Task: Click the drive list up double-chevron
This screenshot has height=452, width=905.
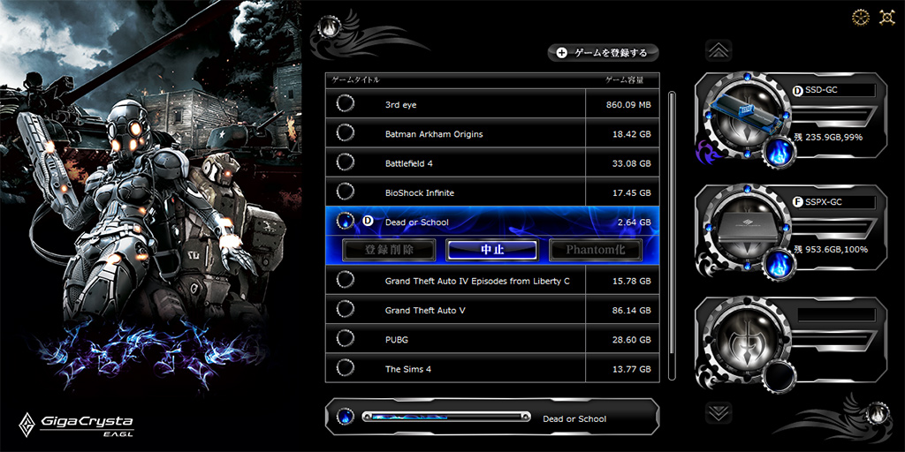Action: pos(719,50)
